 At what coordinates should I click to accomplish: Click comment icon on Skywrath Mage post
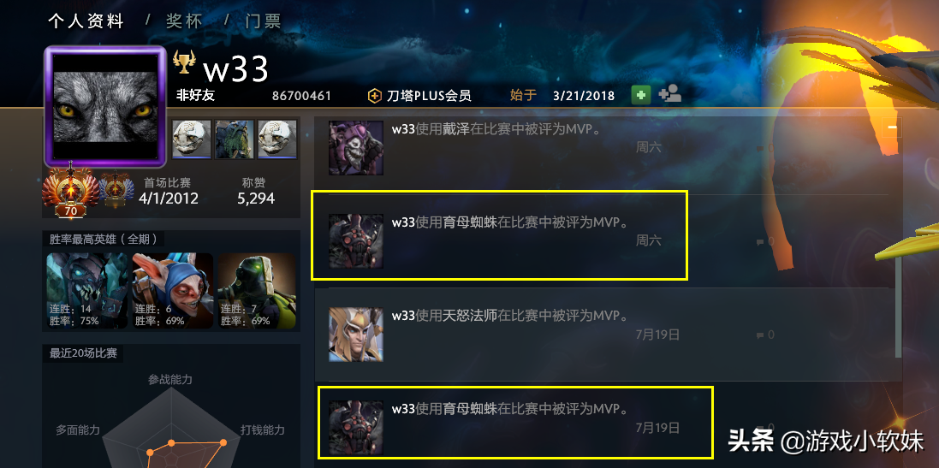pos(760,335)
